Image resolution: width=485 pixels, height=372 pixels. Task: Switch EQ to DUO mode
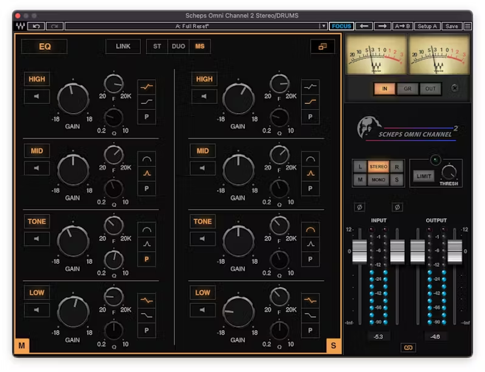(x=179, y=46)
